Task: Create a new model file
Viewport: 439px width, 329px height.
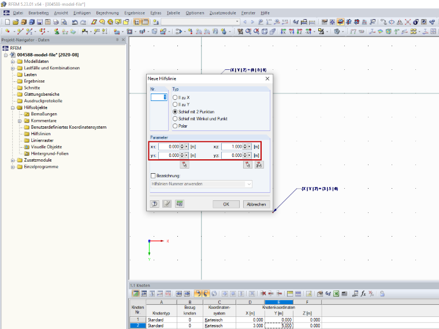Action: (8, 22)
